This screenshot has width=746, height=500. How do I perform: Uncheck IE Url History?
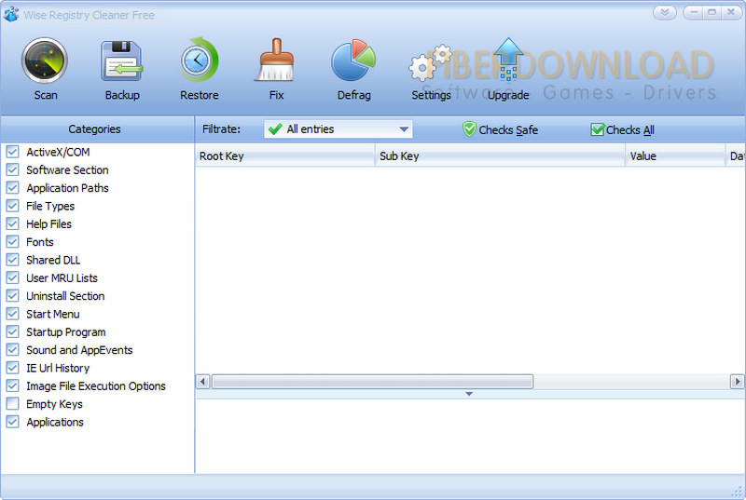(12, 368)
